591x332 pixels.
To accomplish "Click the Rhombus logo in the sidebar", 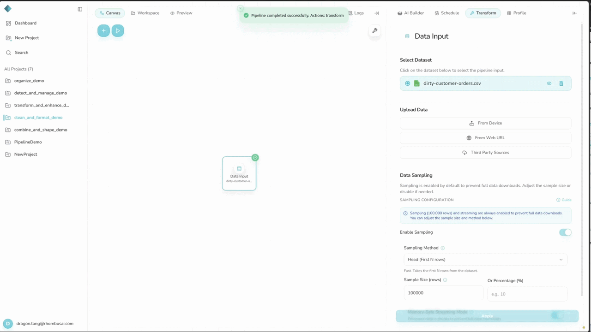I will pyautogui.click(x=8, y=9).
